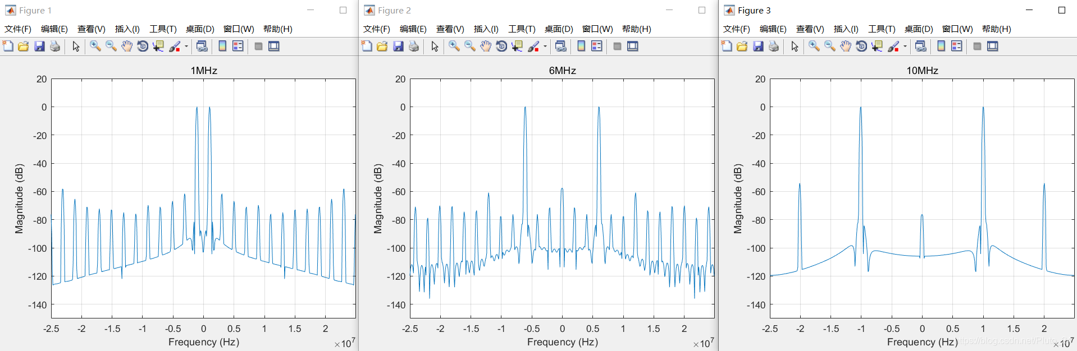Viewport: 1077px width, 351px height.
Task: Activate Pan hand tool in Figure 1
Action: point(127,46)
